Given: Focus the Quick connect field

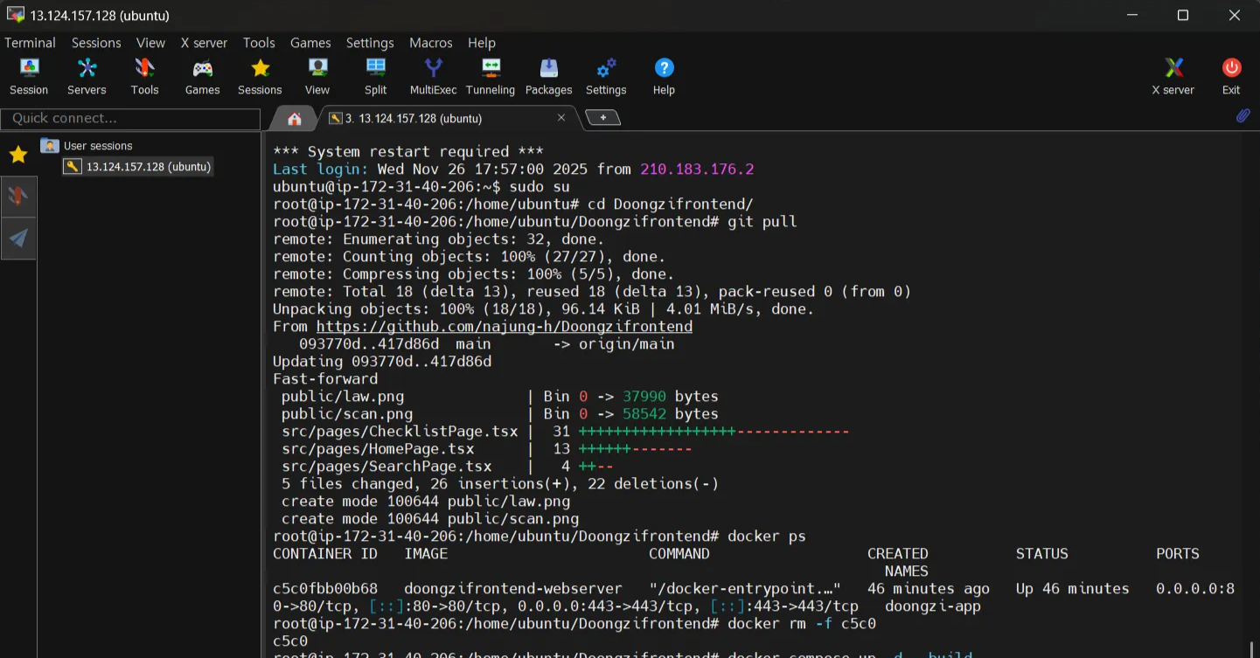Looking at the screenshot, I should (130, 118).
